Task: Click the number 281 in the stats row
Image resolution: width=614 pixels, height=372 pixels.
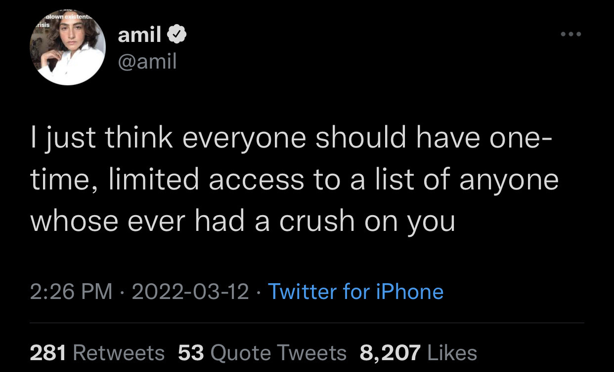Action: click(48, 353)
